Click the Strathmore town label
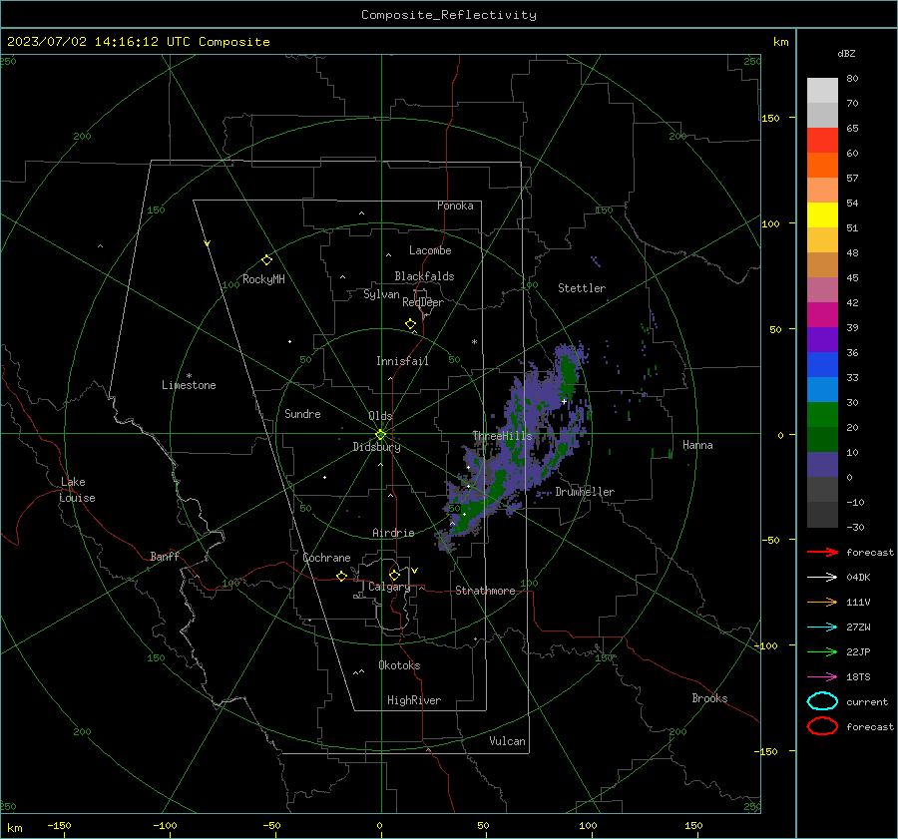 point(485,591)
